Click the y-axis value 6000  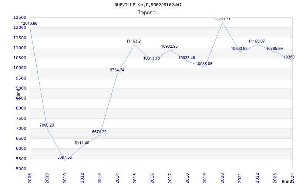pos(21,149)
